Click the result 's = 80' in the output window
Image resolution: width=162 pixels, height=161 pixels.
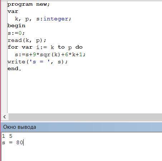click(13, 142)
